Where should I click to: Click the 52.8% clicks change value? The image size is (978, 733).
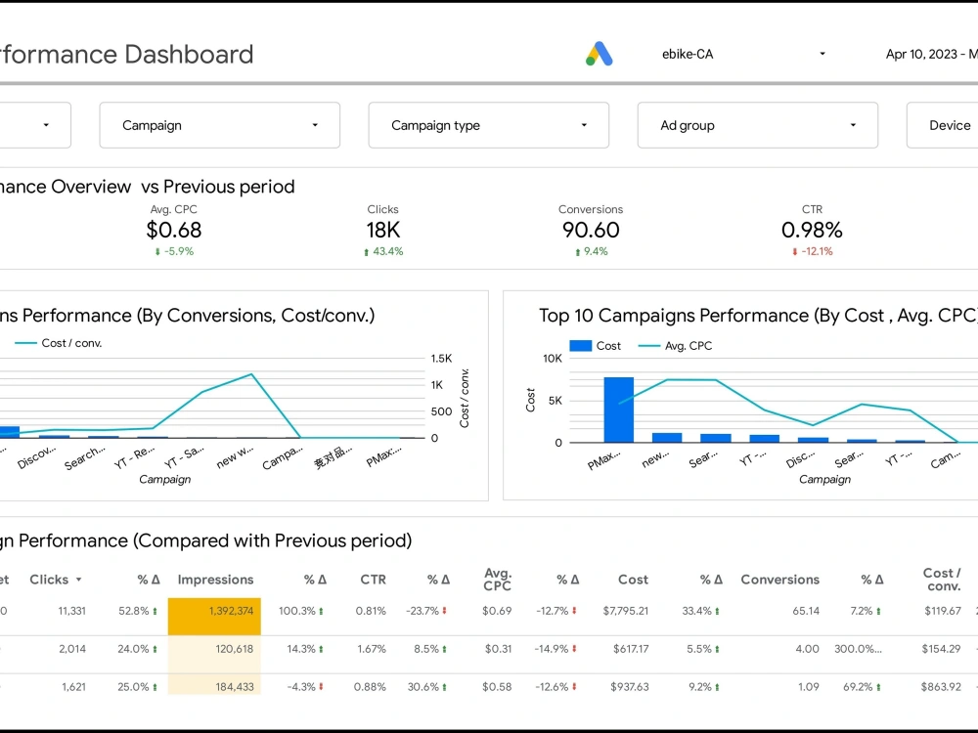point(133,611)
